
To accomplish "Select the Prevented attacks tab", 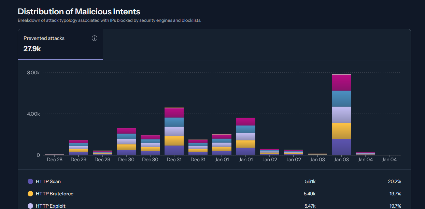I will pyautogui.click(x=60, y=44).
